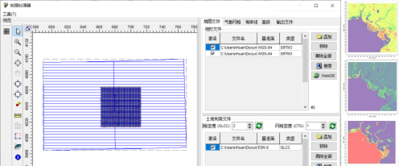This screenshot has height=166, width=399.
Task: Open the Tools (T) menu
Action: pos(9,14)
